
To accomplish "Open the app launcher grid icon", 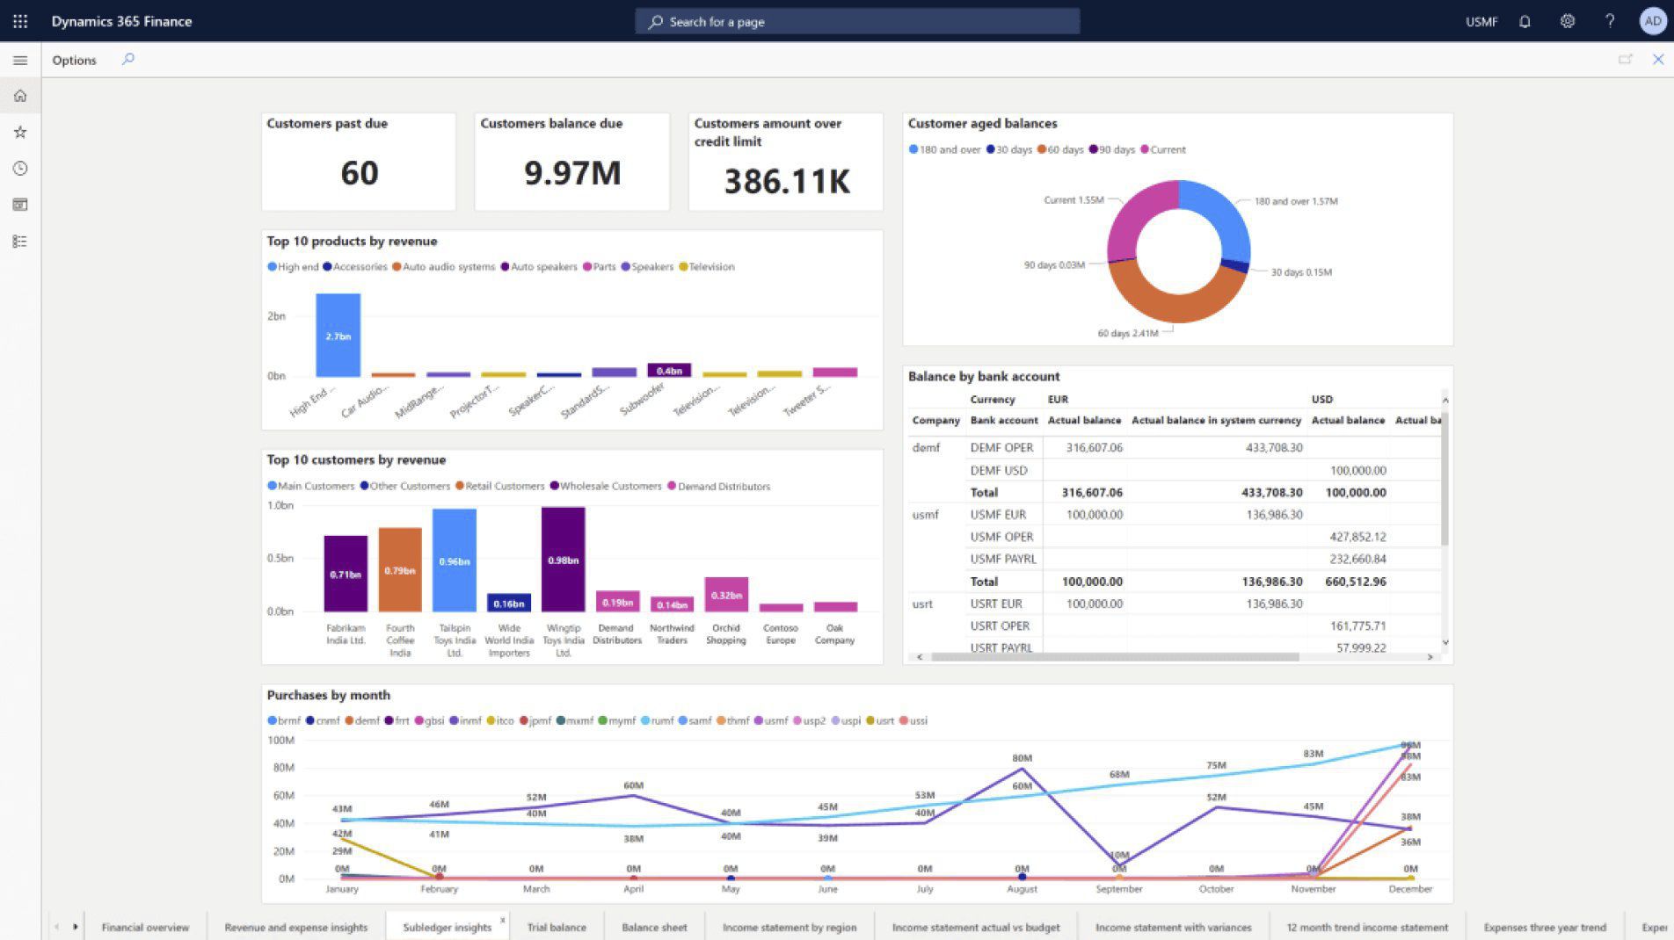I will coord(20,20).
